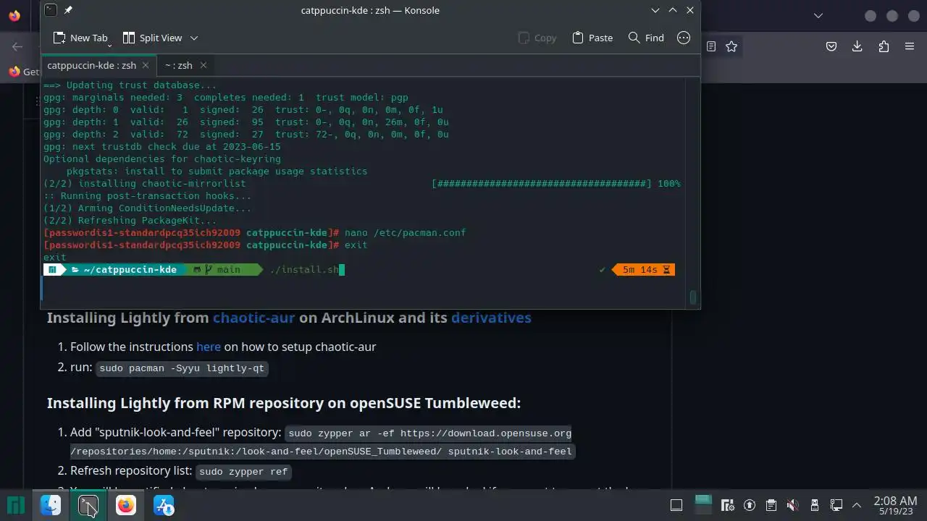927x521 pixels.
Task: Click the 'sudo zypper ref' code text
Action: pos(243,472)
